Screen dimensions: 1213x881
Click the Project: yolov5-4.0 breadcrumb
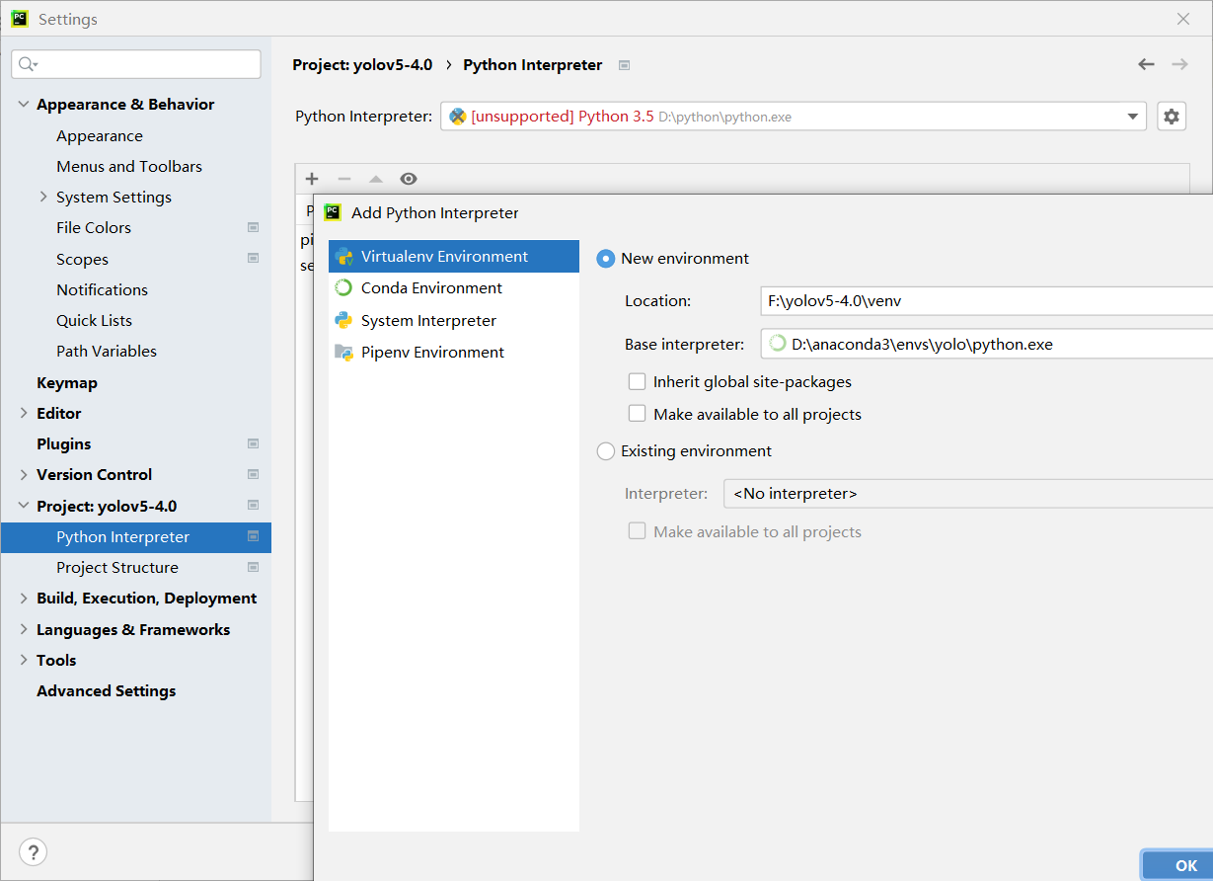click(362, 65)
